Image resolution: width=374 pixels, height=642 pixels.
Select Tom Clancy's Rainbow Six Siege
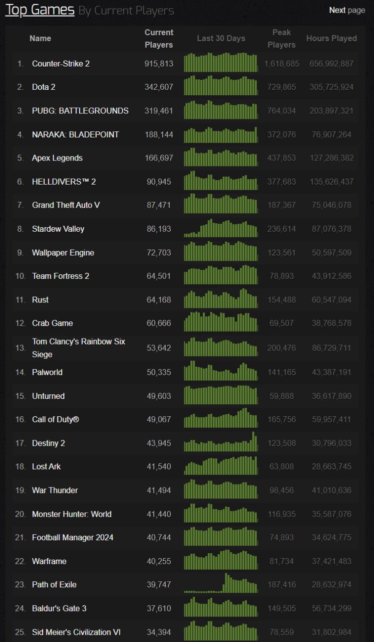click(x=78, y=348)
